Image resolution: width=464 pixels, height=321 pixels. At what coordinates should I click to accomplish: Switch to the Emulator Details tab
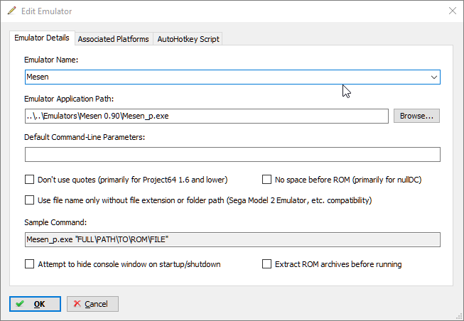click(x=42, y=38)
